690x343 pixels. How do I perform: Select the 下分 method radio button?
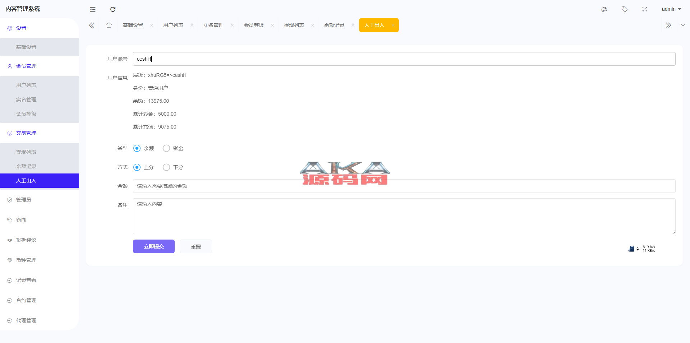coord(166,167)
